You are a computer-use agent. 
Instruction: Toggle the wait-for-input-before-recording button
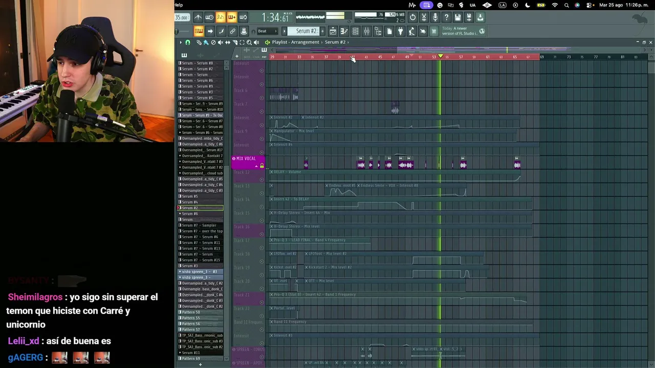[209, 17]
